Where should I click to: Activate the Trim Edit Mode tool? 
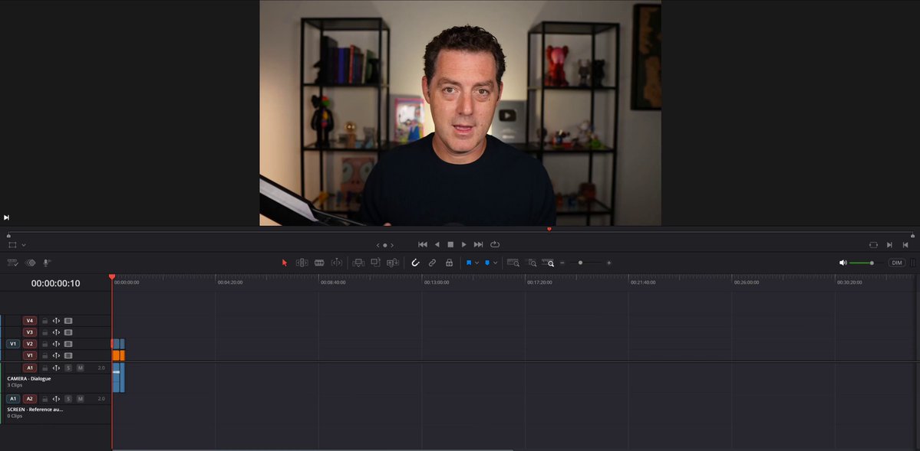point(302,263)
